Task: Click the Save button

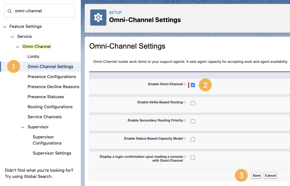Action: pos(257,176)
